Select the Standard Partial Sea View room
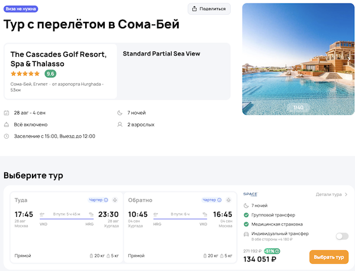Screen dimensions: 355x271 coord(162,54)
